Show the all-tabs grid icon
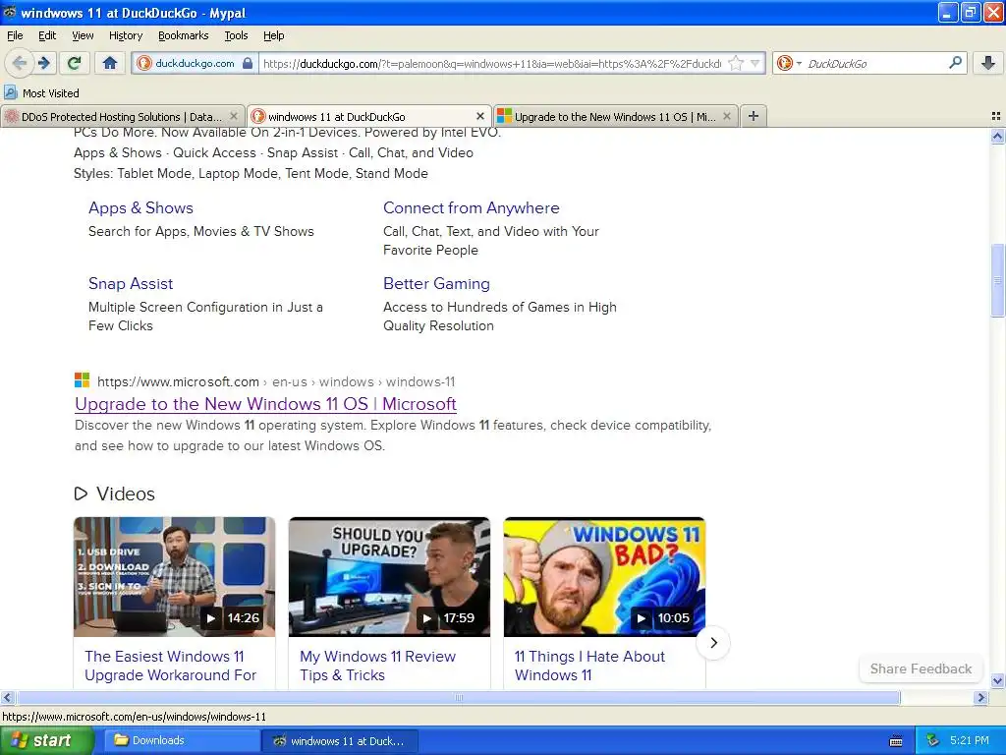1006x755 pixels. 996,116
